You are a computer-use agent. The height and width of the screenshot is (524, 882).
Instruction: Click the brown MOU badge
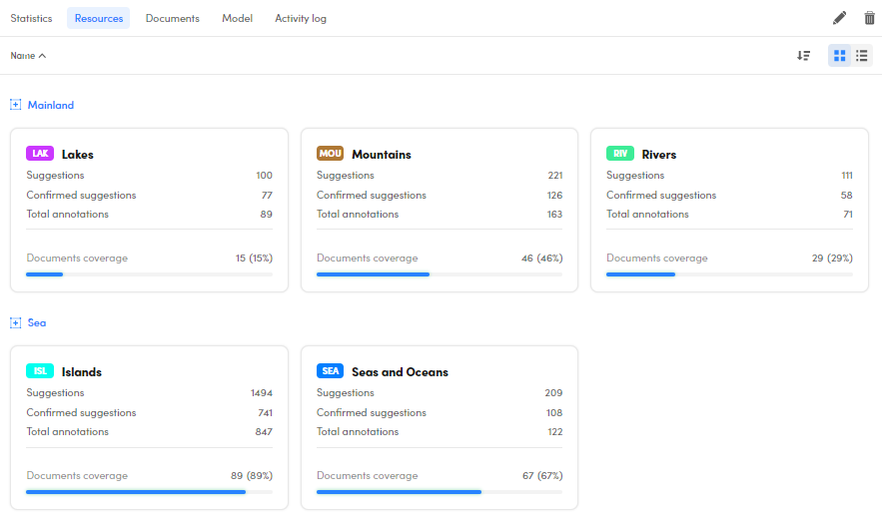click(330, 154)
